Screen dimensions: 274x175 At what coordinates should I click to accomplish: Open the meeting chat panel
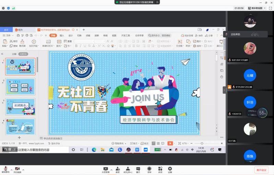click(x=138, y=169)
